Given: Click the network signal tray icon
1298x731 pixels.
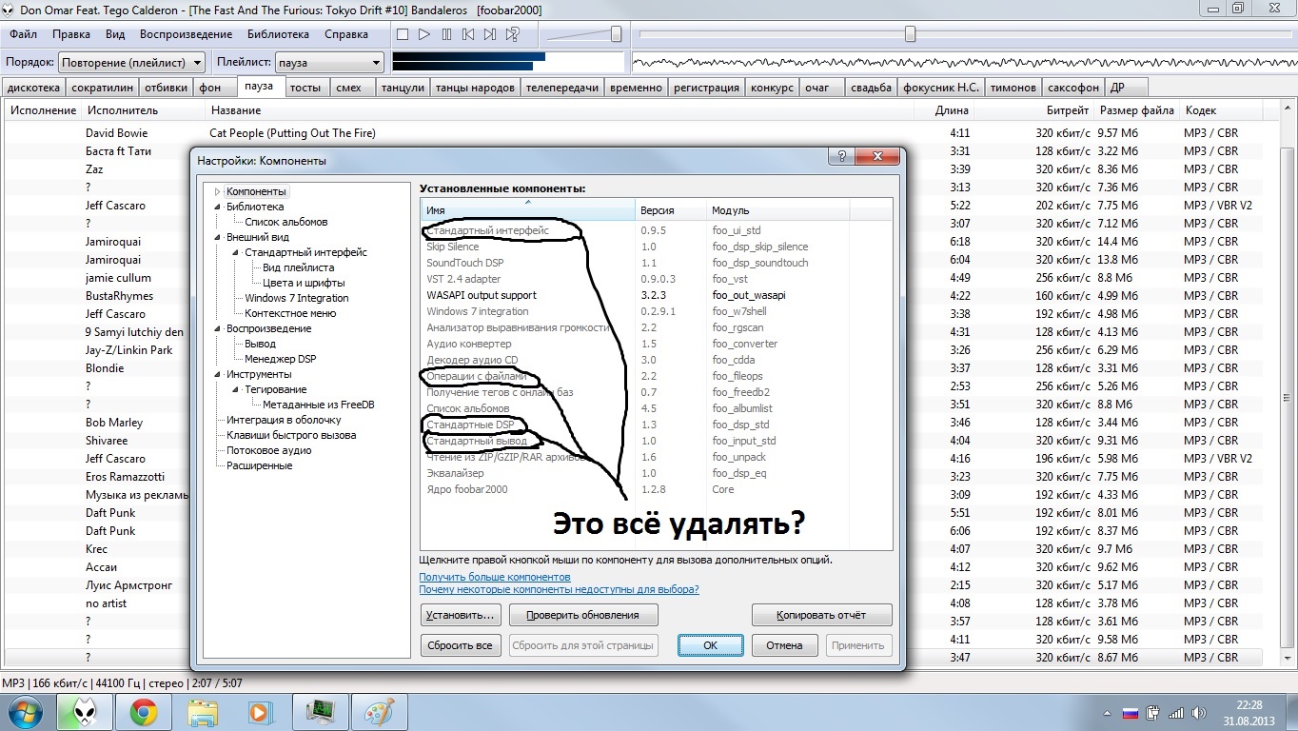Looking at the screenshot, I should coord(1177,713).
